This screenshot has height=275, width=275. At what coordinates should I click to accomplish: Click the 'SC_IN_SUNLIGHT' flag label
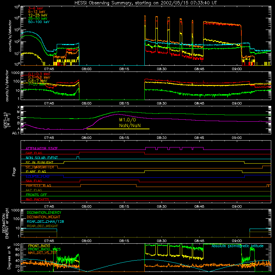(x=40, y=162)
